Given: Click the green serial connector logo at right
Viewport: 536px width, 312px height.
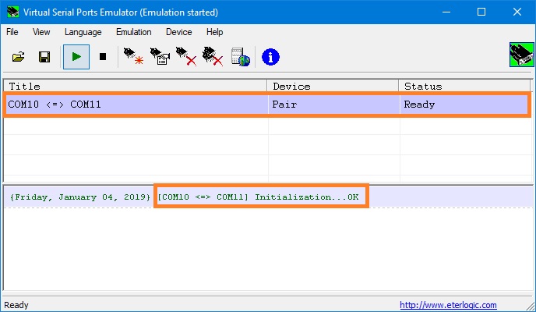Looking at the screenshot, I should pyautogui.click(x=522, y=55).
